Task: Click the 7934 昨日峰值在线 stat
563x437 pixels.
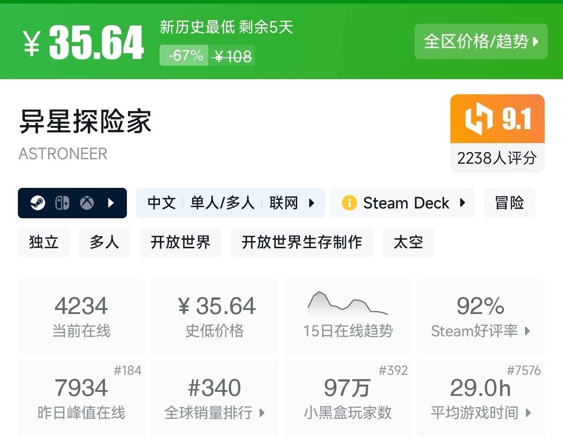Action: pyautogui.click(x=81, y=398)
